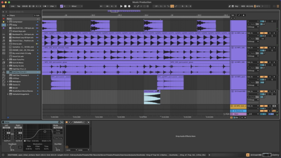
Task: Open the 1 Bar quantization dropdown
Action: click(x=53, y=6)
